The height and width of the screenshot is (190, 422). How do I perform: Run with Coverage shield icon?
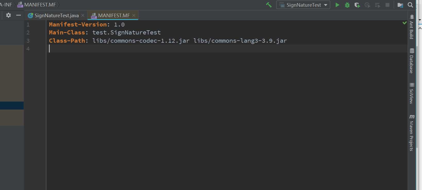point(357,5)
